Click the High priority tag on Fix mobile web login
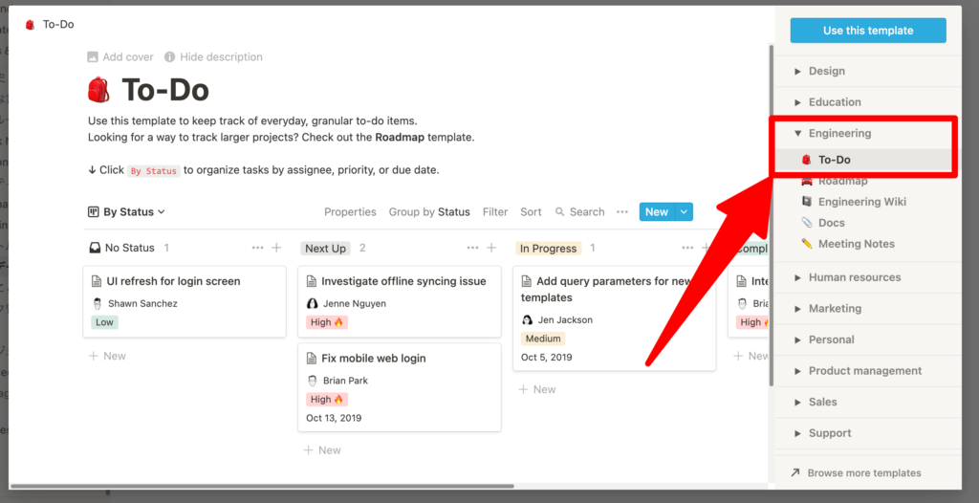The image size is (979, 503). tap(327, 400)
